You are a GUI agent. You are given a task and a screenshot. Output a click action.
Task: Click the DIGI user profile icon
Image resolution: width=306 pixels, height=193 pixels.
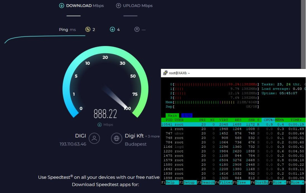click(x=94, y=138)
